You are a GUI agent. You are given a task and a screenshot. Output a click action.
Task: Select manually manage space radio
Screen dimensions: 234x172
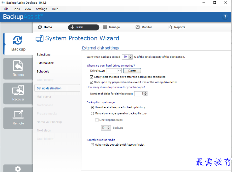[x=92, y=114]
